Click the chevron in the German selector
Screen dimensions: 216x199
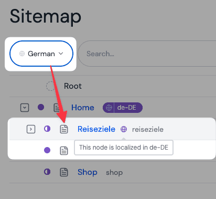coord(61,54)
